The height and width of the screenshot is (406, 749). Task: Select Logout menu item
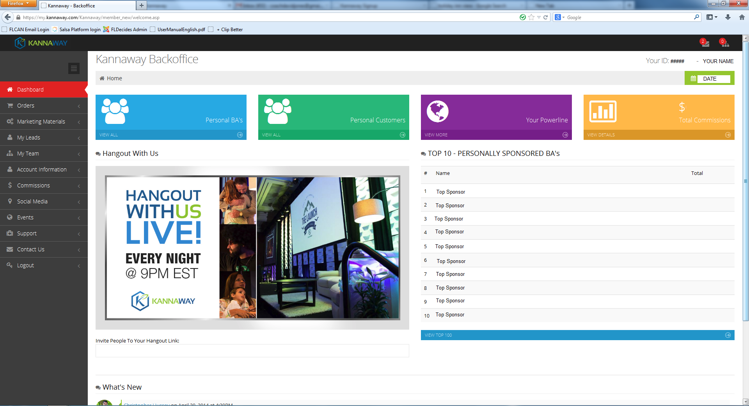tap(44, 265)
